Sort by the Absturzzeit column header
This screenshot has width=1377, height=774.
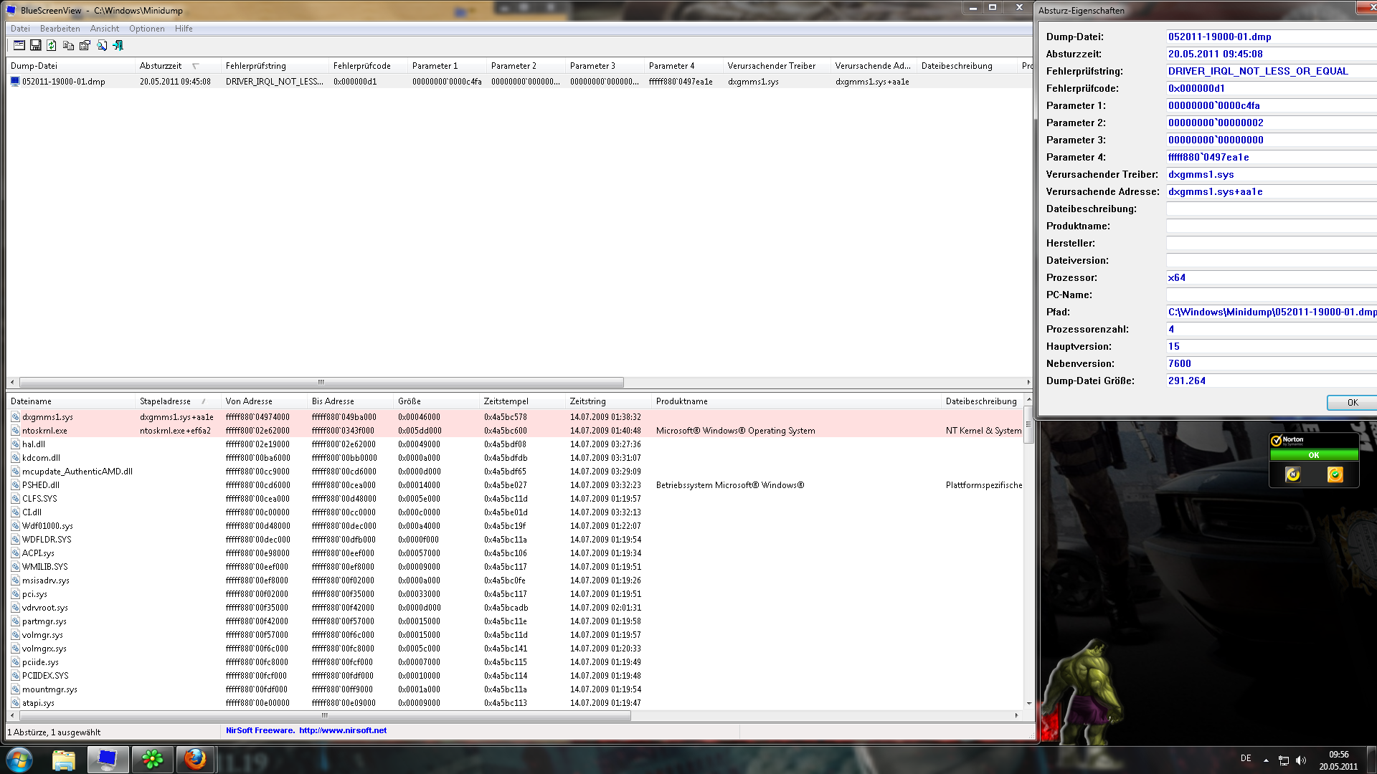[x=161, y=66]
